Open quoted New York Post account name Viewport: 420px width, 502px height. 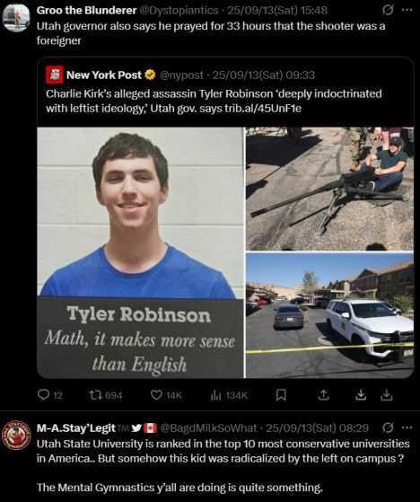(x=104, y=75)
